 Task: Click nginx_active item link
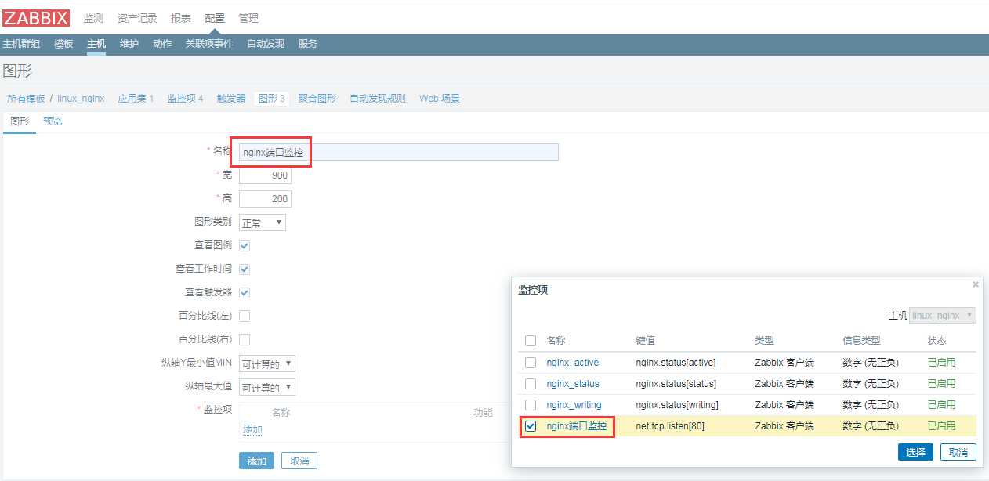click(x=573, y=363)
